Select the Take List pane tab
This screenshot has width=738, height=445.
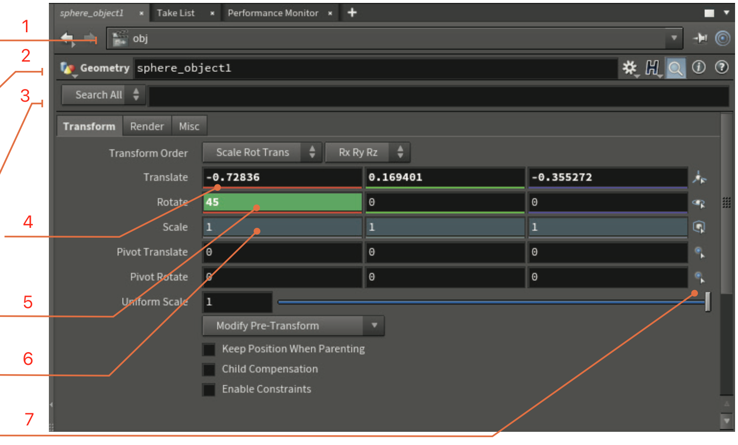point(176,13)
